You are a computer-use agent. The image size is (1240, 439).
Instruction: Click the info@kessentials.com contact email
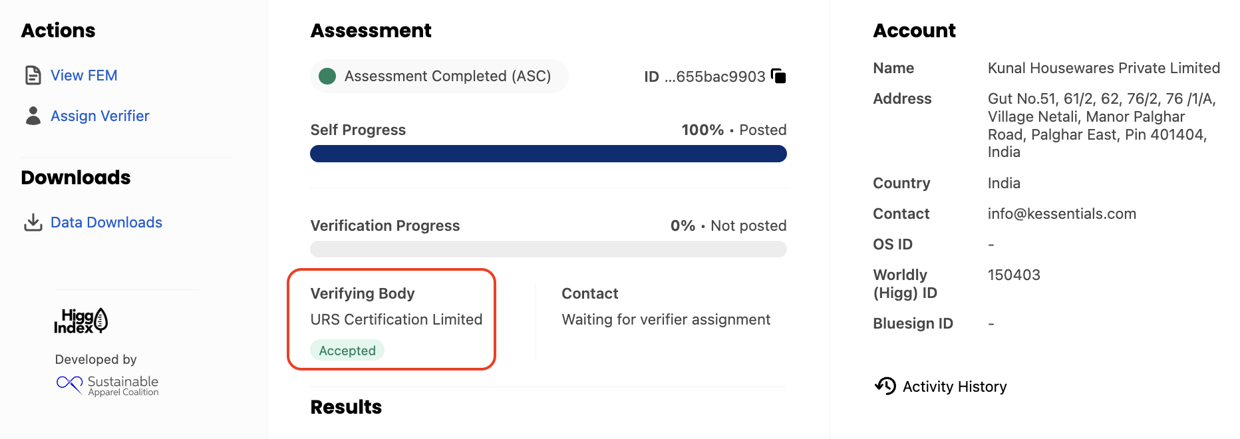(x=1062, y=214)
